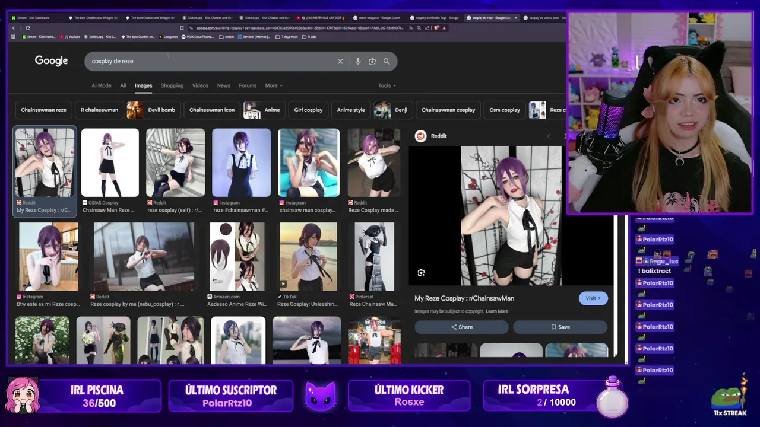Apply the Anime filter chip
This screenshot has width=760, height=427.
click(264, 110)
